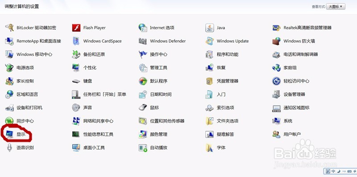357x177 pixels.
Task: Open 区域和语言 globe icon
Action: (9, 95)
